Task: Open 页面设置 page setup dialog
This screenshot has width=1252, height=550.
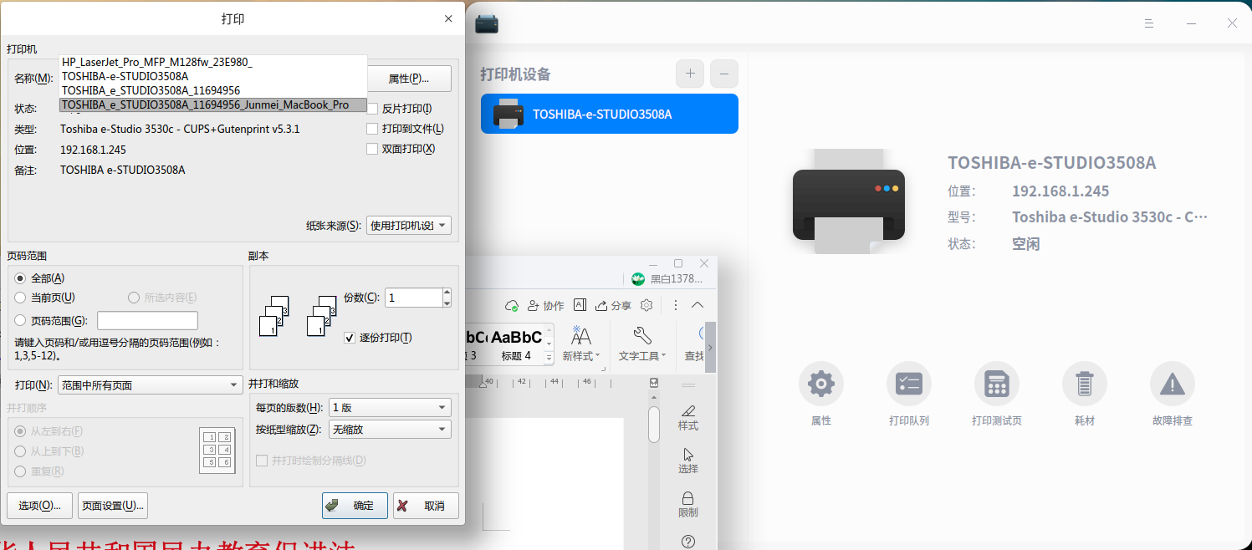Action: [x=112, y=505]
